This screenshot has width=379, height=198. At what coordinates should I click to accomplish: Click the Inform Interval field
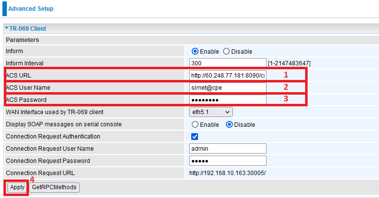227,63
